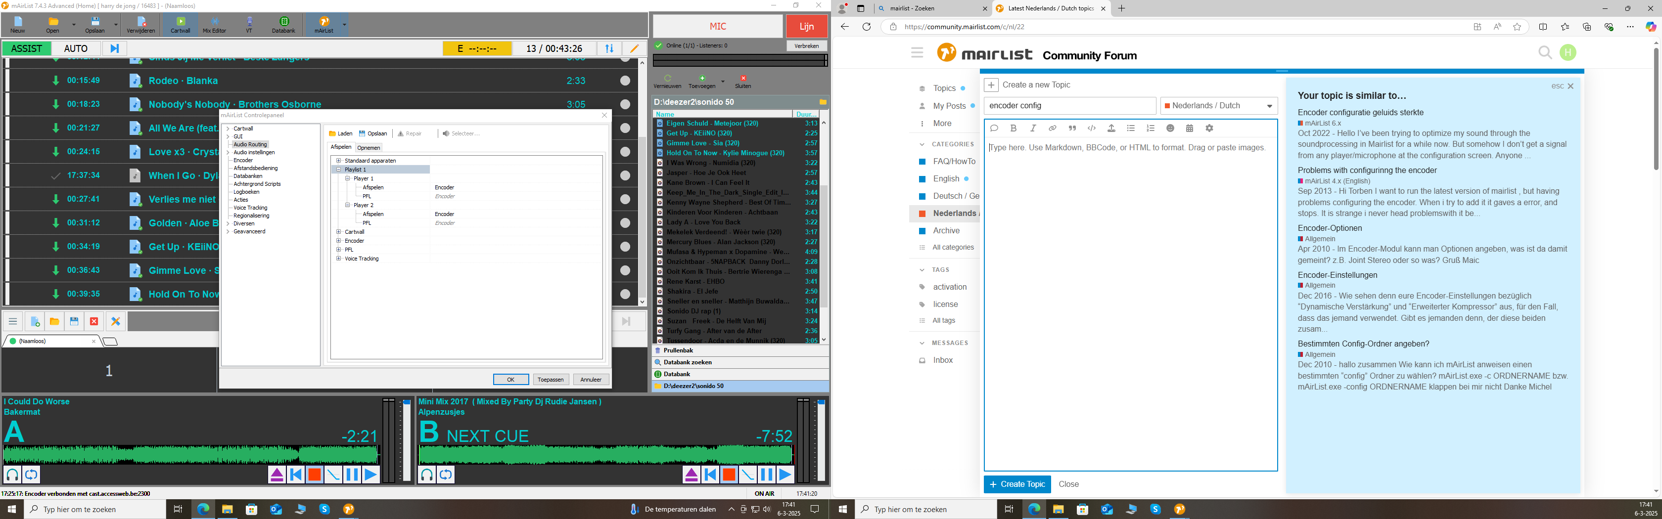Toggle the encoder Online checkbox
Image resolution: width=1662 pixels, height=519 pixels.
click(x=658, y=46)
